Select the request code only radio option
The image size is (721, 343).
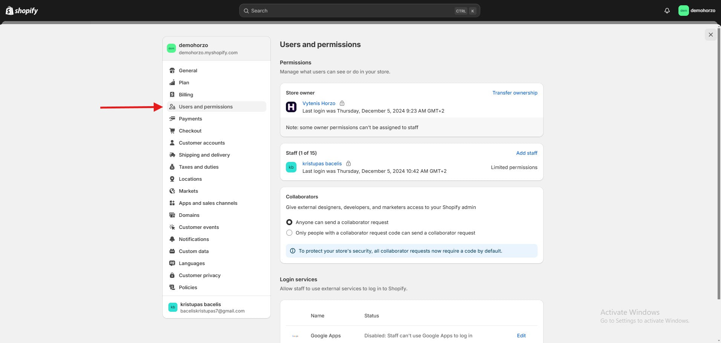click(x=289, y=233)
